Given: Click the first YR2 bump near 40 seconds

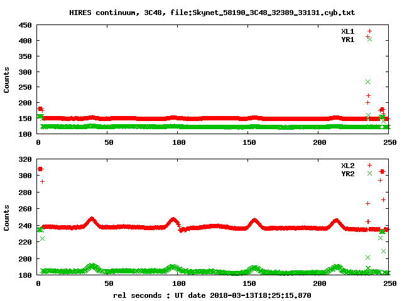Looking at the screenshot, I should (x=92, y=267).
